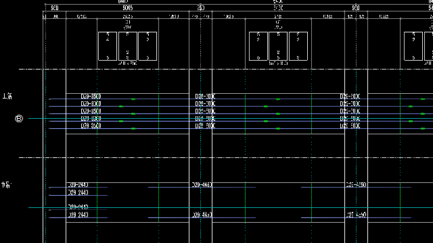This screenshot has width=433, height=243.
Task: Click the 下筋 label on the left
Action: [6, 185]
